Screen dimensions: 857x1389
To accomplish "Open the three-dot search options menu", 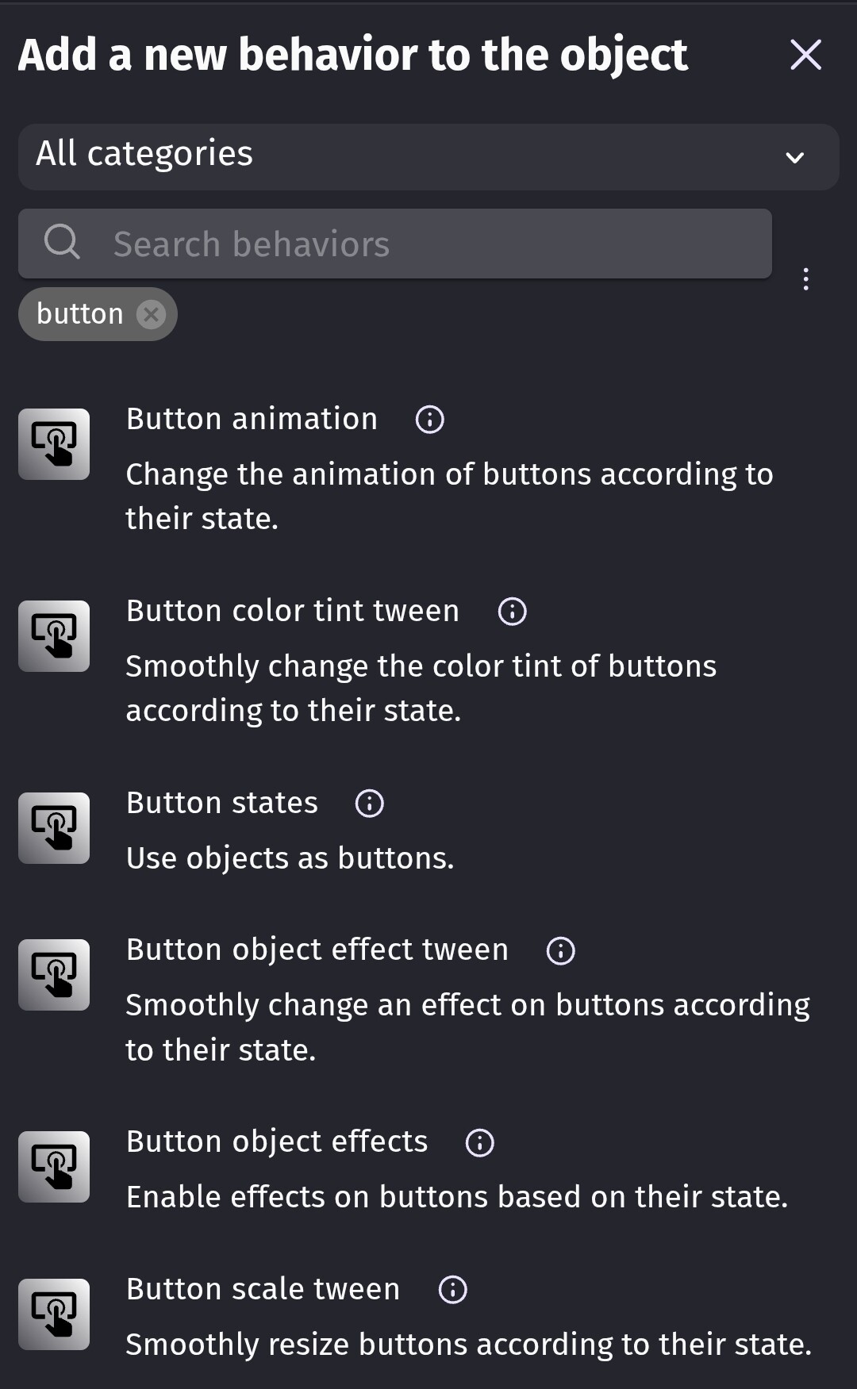I will click(x=806, y=279).
